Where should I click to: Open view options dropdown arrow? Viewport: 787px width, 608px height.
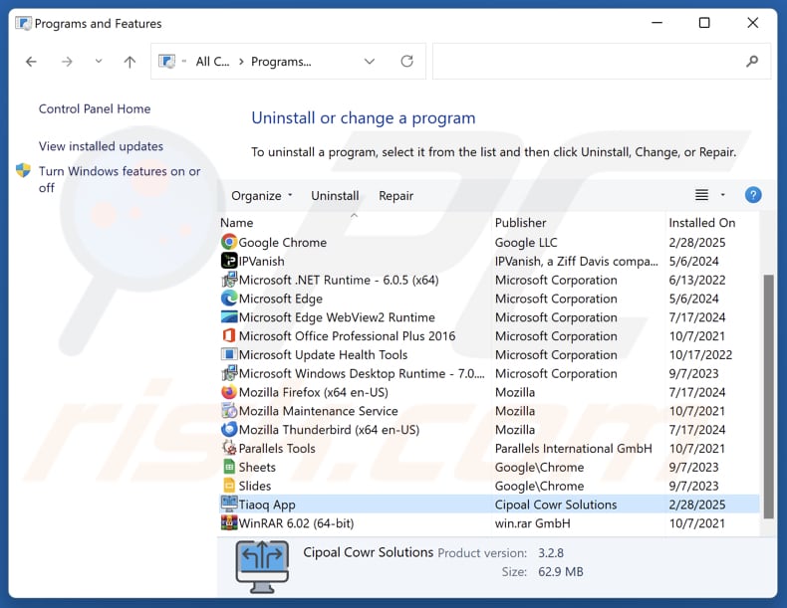click(x=723, y=195)
